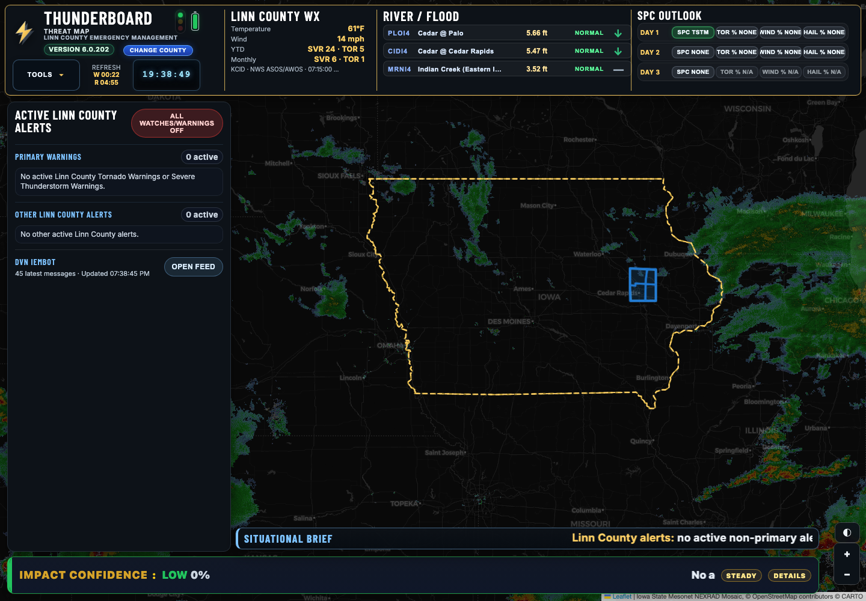Image resolution: width=866 pixels, height=601 pixels.
Task: Click the traffic light status indicator
Action: pos(180,21)
